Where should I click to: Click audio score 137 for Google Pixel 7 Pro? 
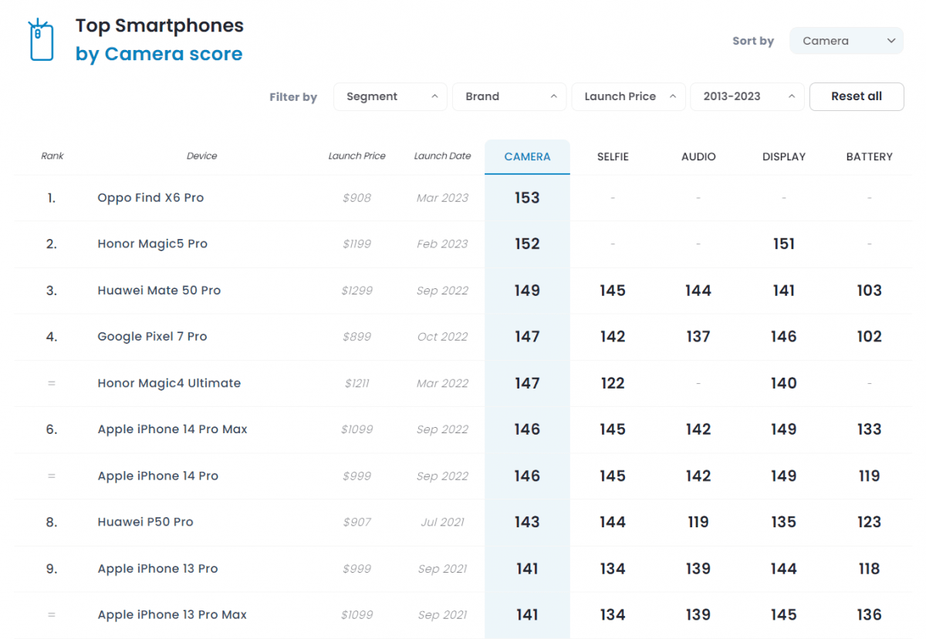tap(698, 336)
